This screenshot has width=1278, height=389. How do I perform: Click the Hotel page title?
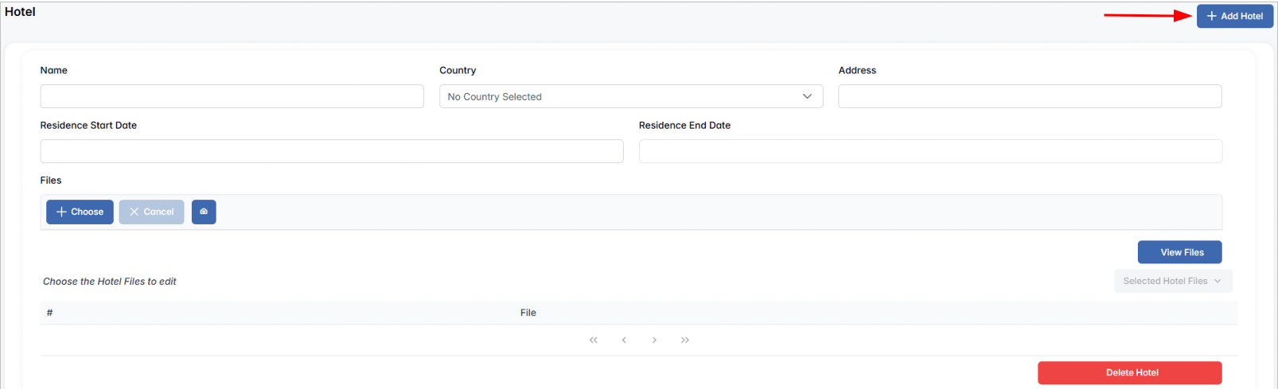[20, 12]
